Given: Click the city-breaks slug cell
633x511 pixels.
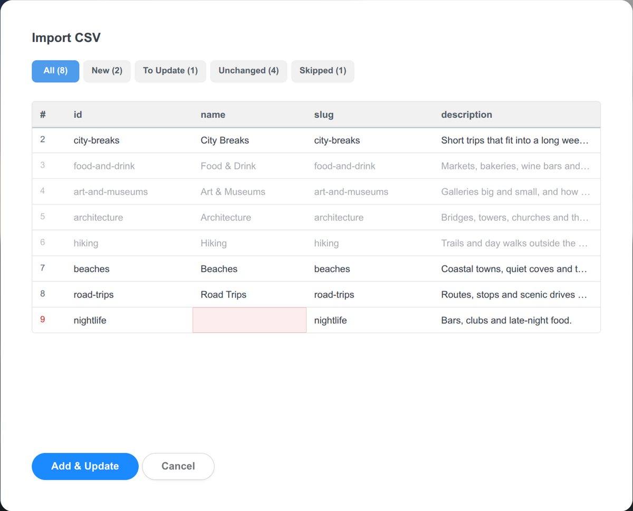Looking at the screenshot, I should 370,140.
